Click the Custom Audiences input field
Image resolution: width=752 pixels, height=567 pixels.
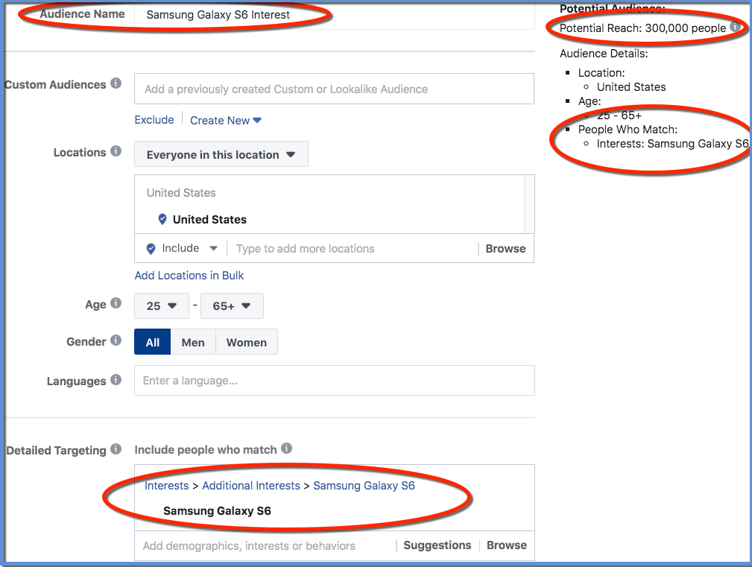coord(335,89)
